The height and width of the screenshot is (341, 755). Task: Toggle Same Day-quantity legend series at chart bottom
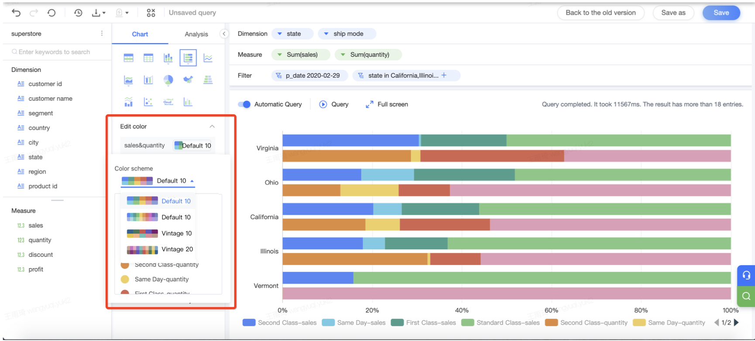[669, 323]
